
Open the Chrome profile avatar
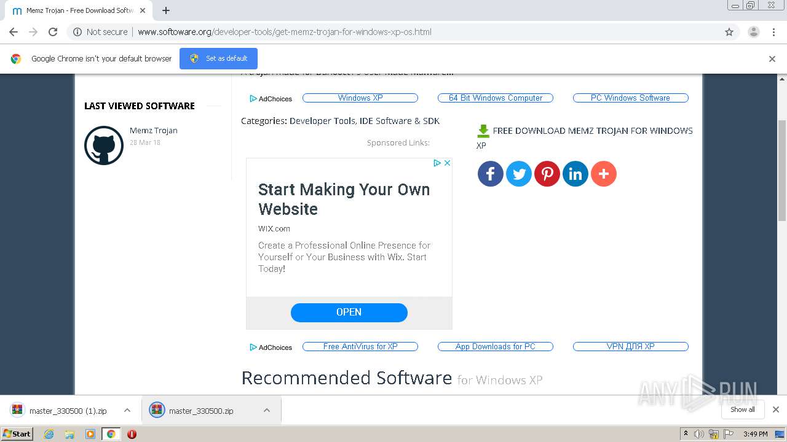(x=754, y=32)
